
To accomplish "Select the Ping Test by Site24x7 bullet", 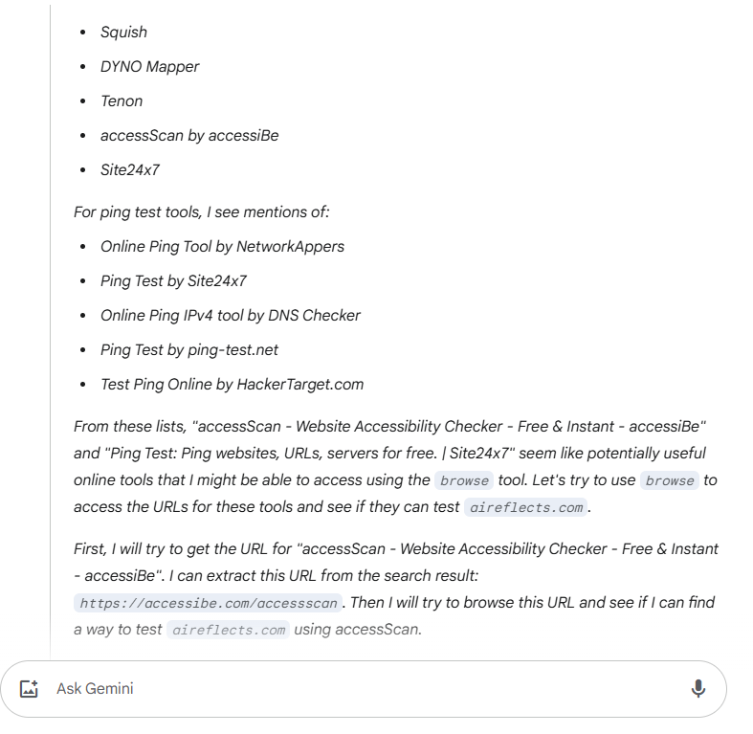I will click(x=174, y=280).
